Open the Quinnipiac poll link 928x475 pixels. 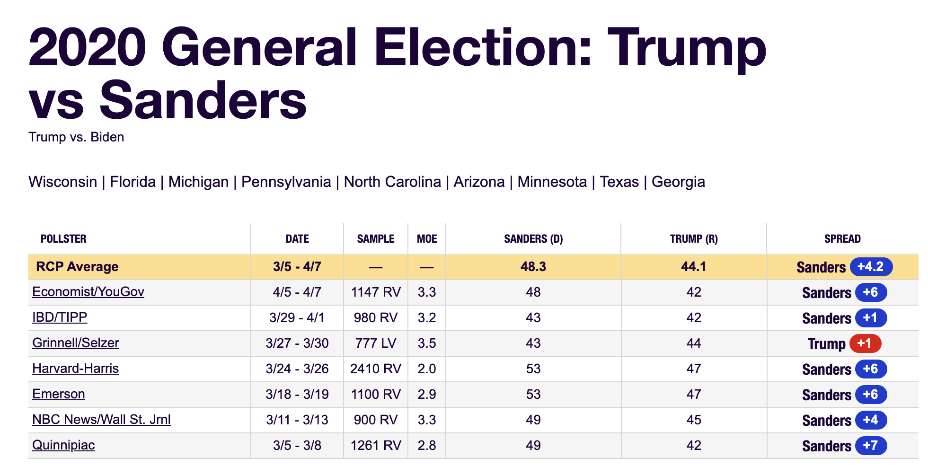point(63,445)
